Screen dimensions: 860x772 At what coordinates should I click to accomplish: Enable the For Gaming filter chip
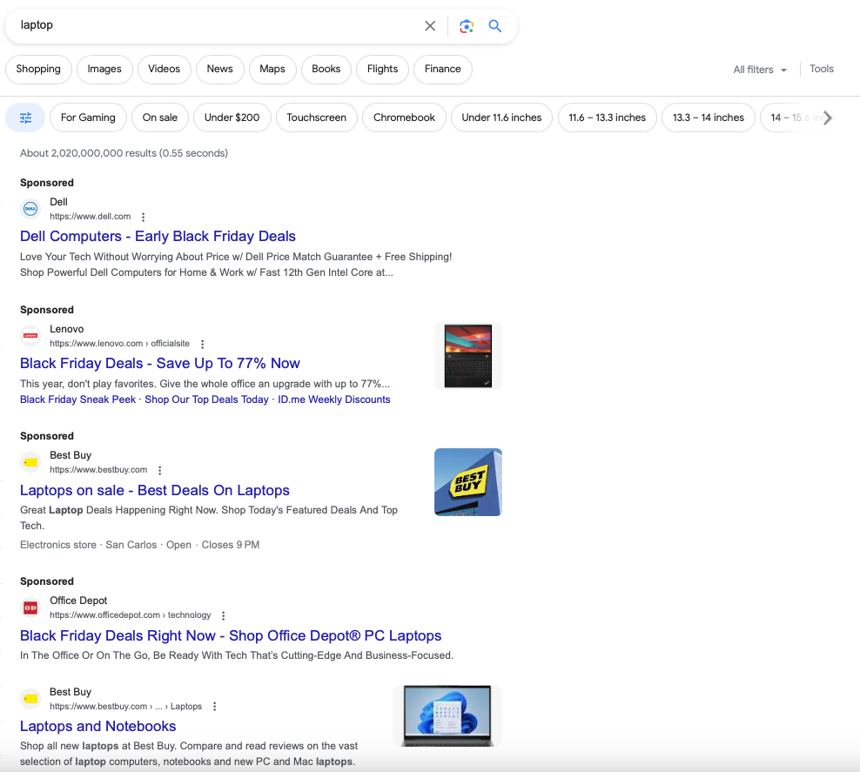[x=88, y=117]
